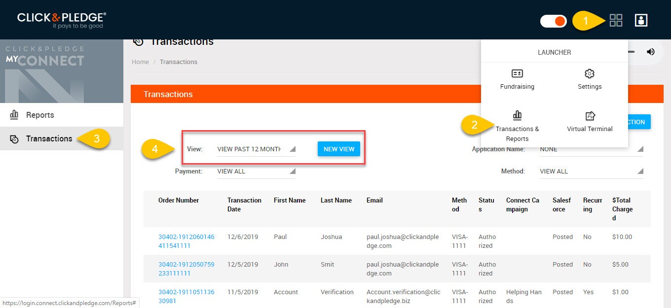Click the Settings gear icon

click(x=590, y=73)
